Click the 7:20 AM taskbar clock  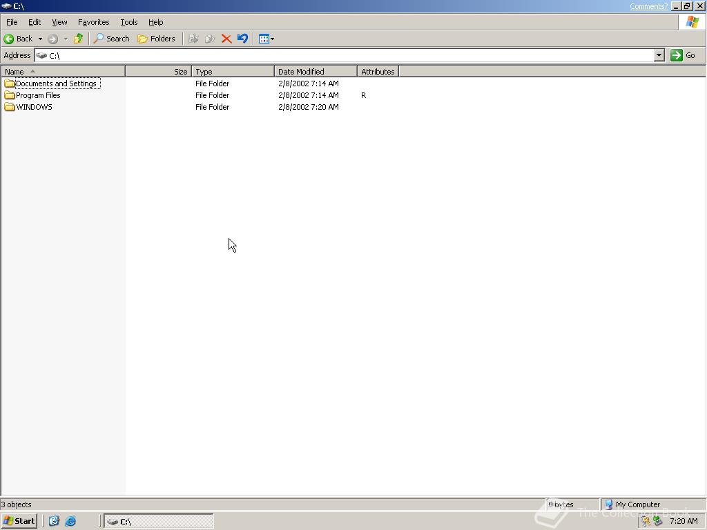pyautogui.click(x=684, y=522)
